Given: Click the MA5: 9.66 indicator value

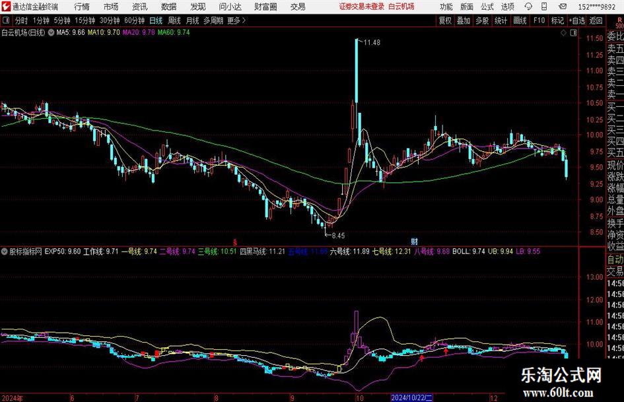Looking at the screenshot, I should [x=71, y=32].
